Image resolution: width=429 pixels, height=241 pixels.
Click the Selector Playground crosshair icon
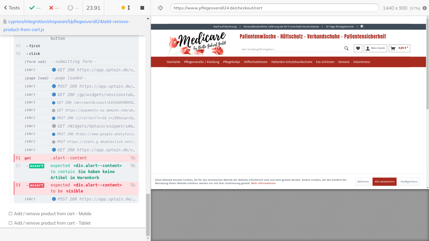click(161, 8)
